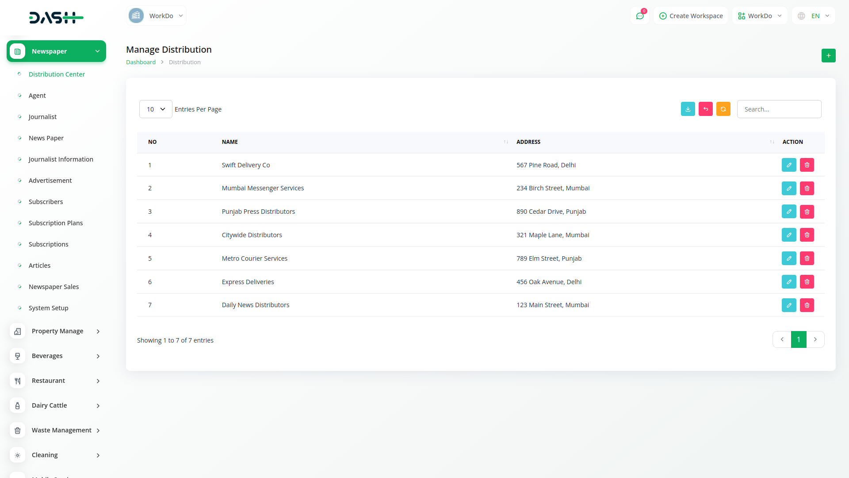The width and height of the screenshot is (849, 478).
Task: Click the pink reset arrow icon
Action: click(x=705, y=109)
